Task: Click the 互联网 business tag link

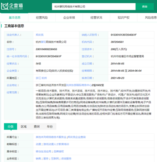Action: pyautogui.click(x=55, y=159)
